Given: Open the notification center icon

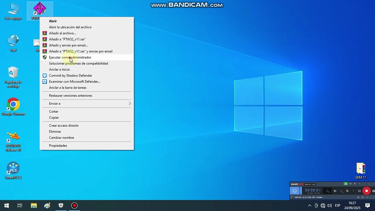Looking at the screenshot, I should [x=368, y=205].
